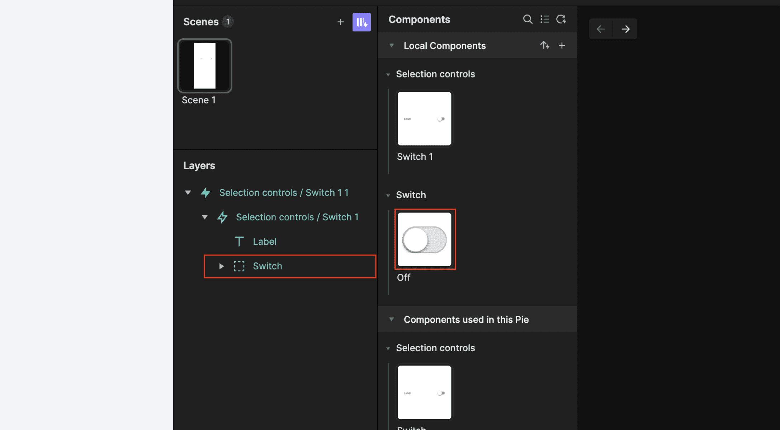Collapse the first Selection controls group
This screenshot has height=430, width=780.
[x=388, y=75]
